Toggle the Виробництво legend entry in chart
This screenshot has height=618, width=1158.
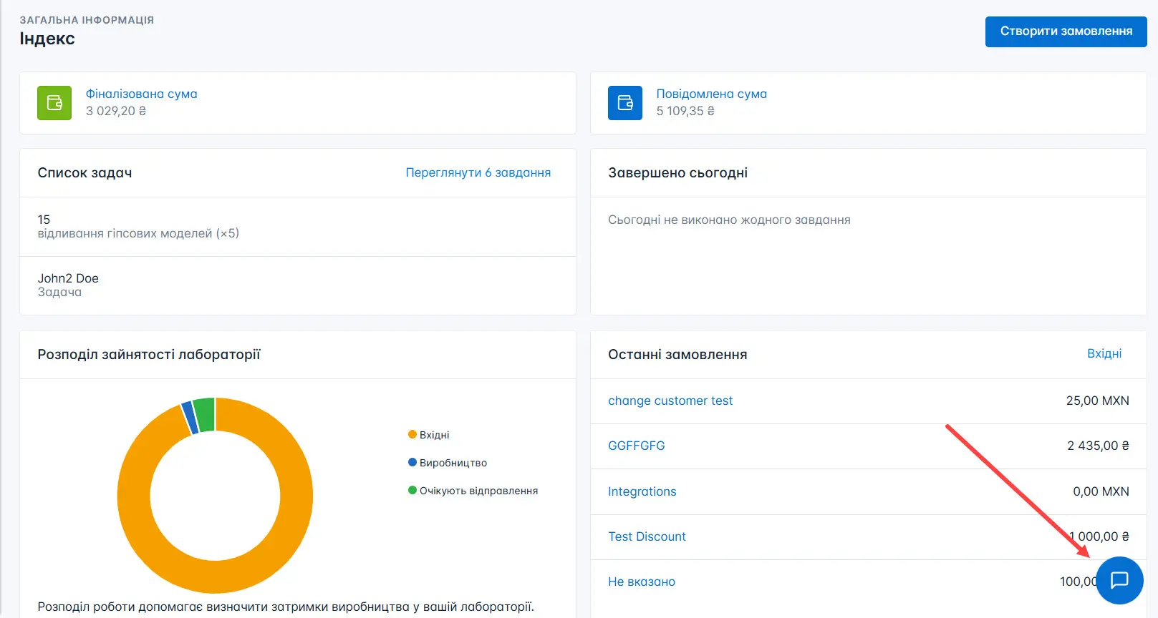click(x=453, y=463)
